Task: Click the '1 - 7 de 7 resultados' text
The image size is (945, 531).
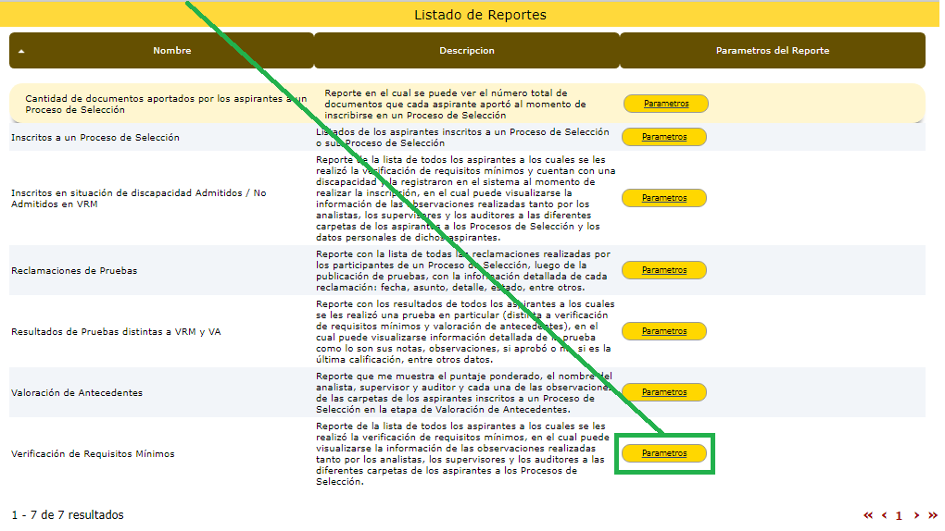Action: point(68,515)
